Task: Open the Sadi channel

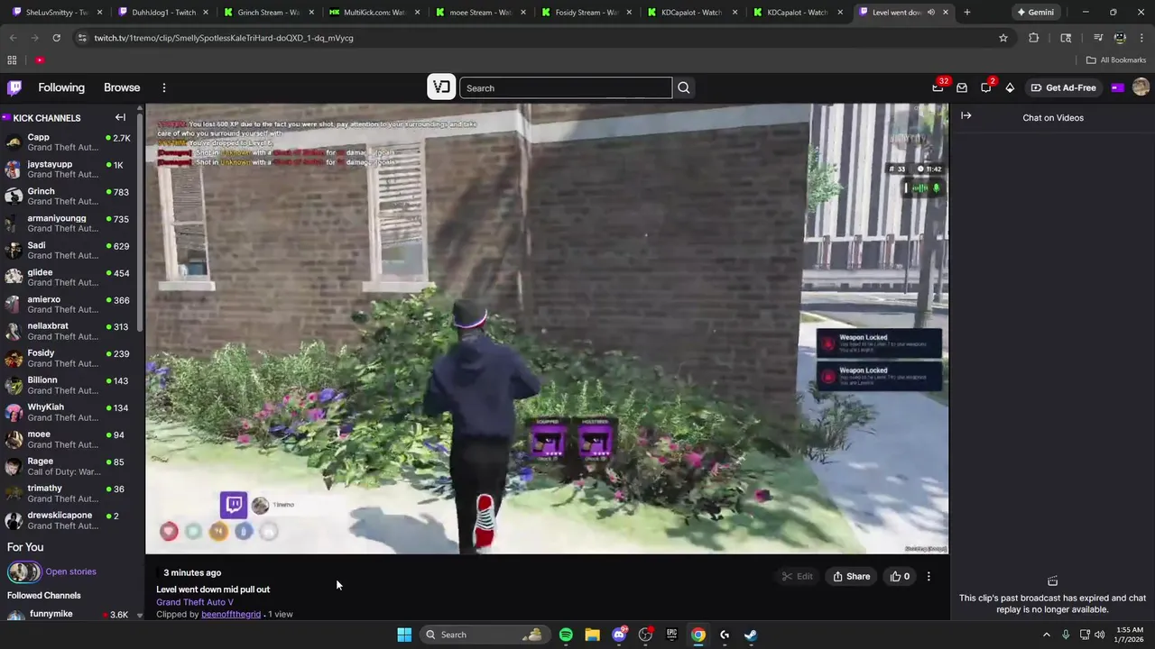Action: (69, 251)
